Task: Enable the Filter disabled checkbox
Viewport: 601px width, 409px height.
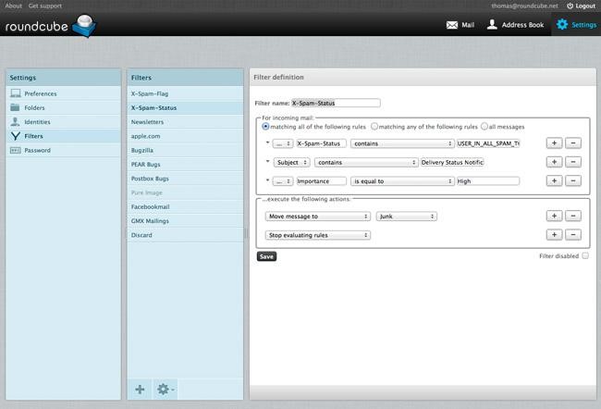Action: 585,255
